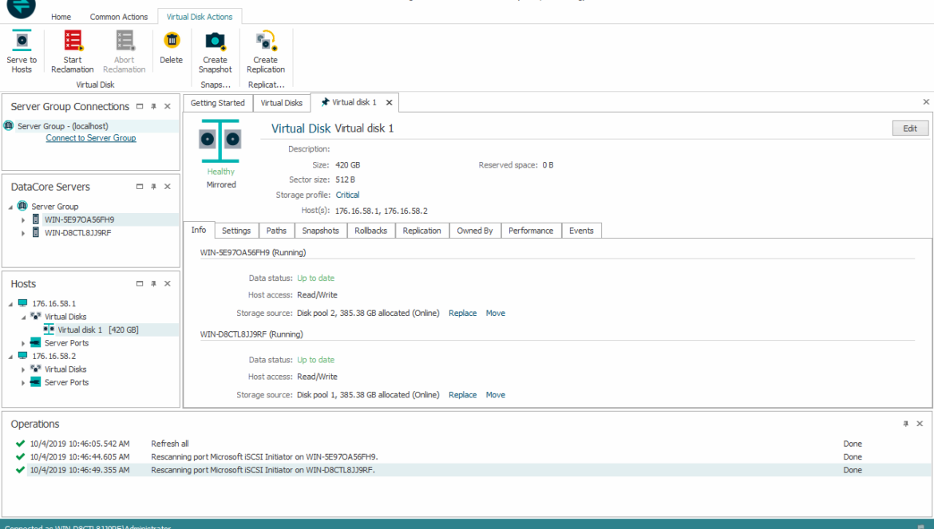This screenshot has width=934, height=529.
Task: Switch to the Common Actions ribbon tab
Action: click(118, 17)
